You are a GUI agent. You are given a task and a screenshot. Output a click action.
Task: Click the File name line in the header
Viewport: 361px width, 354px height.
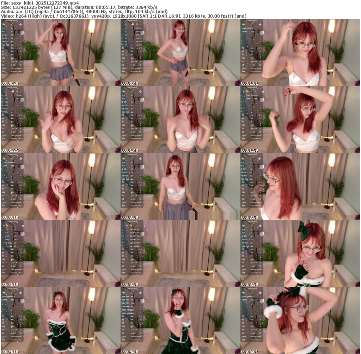(x=40, y=2)
